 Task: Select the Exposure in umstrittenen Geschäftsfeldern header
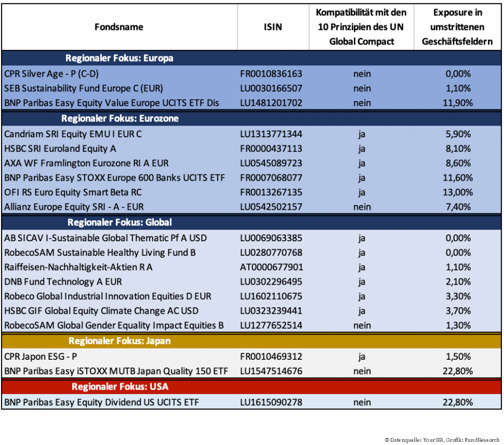click(x=457, y=27)
